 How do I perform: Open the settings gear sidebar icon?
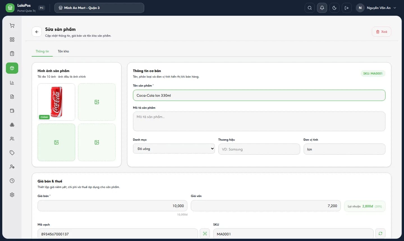(12, 195)
